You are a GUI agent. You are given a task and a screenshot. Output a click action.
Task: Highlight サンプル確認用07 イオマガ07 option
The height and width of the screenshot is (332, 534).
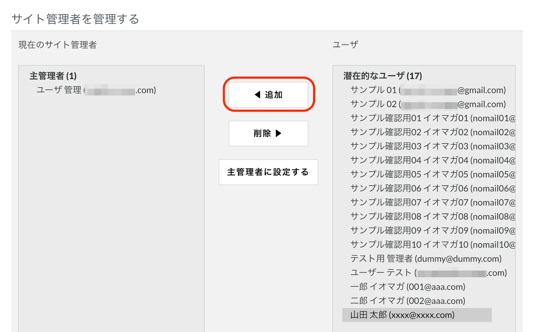pos(433,202)
